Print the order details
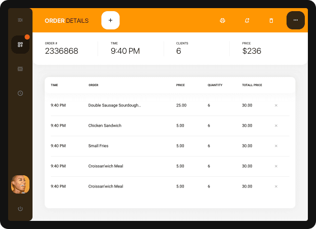316x229 pixels. 223,20
